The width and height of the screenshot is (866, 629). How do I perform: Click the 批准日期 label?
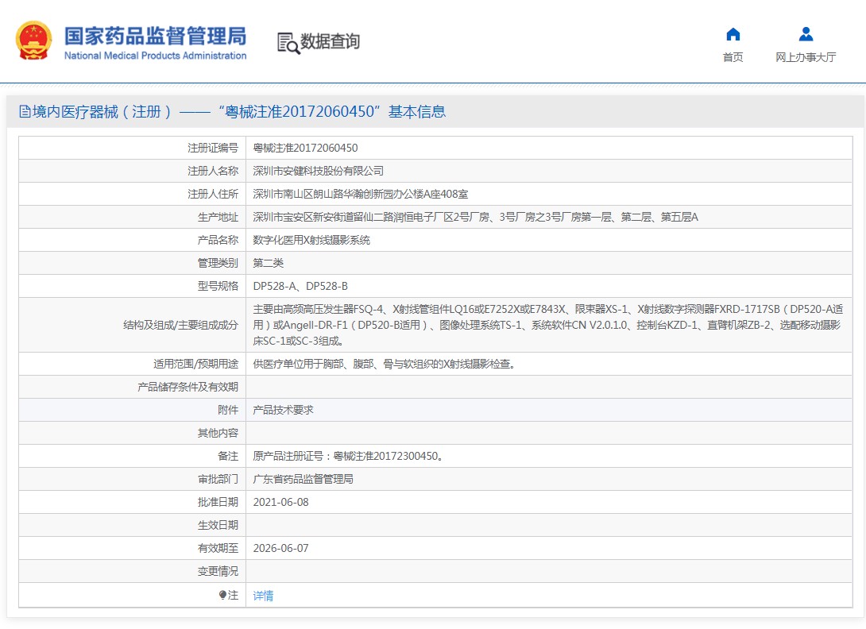coord(218,502)
